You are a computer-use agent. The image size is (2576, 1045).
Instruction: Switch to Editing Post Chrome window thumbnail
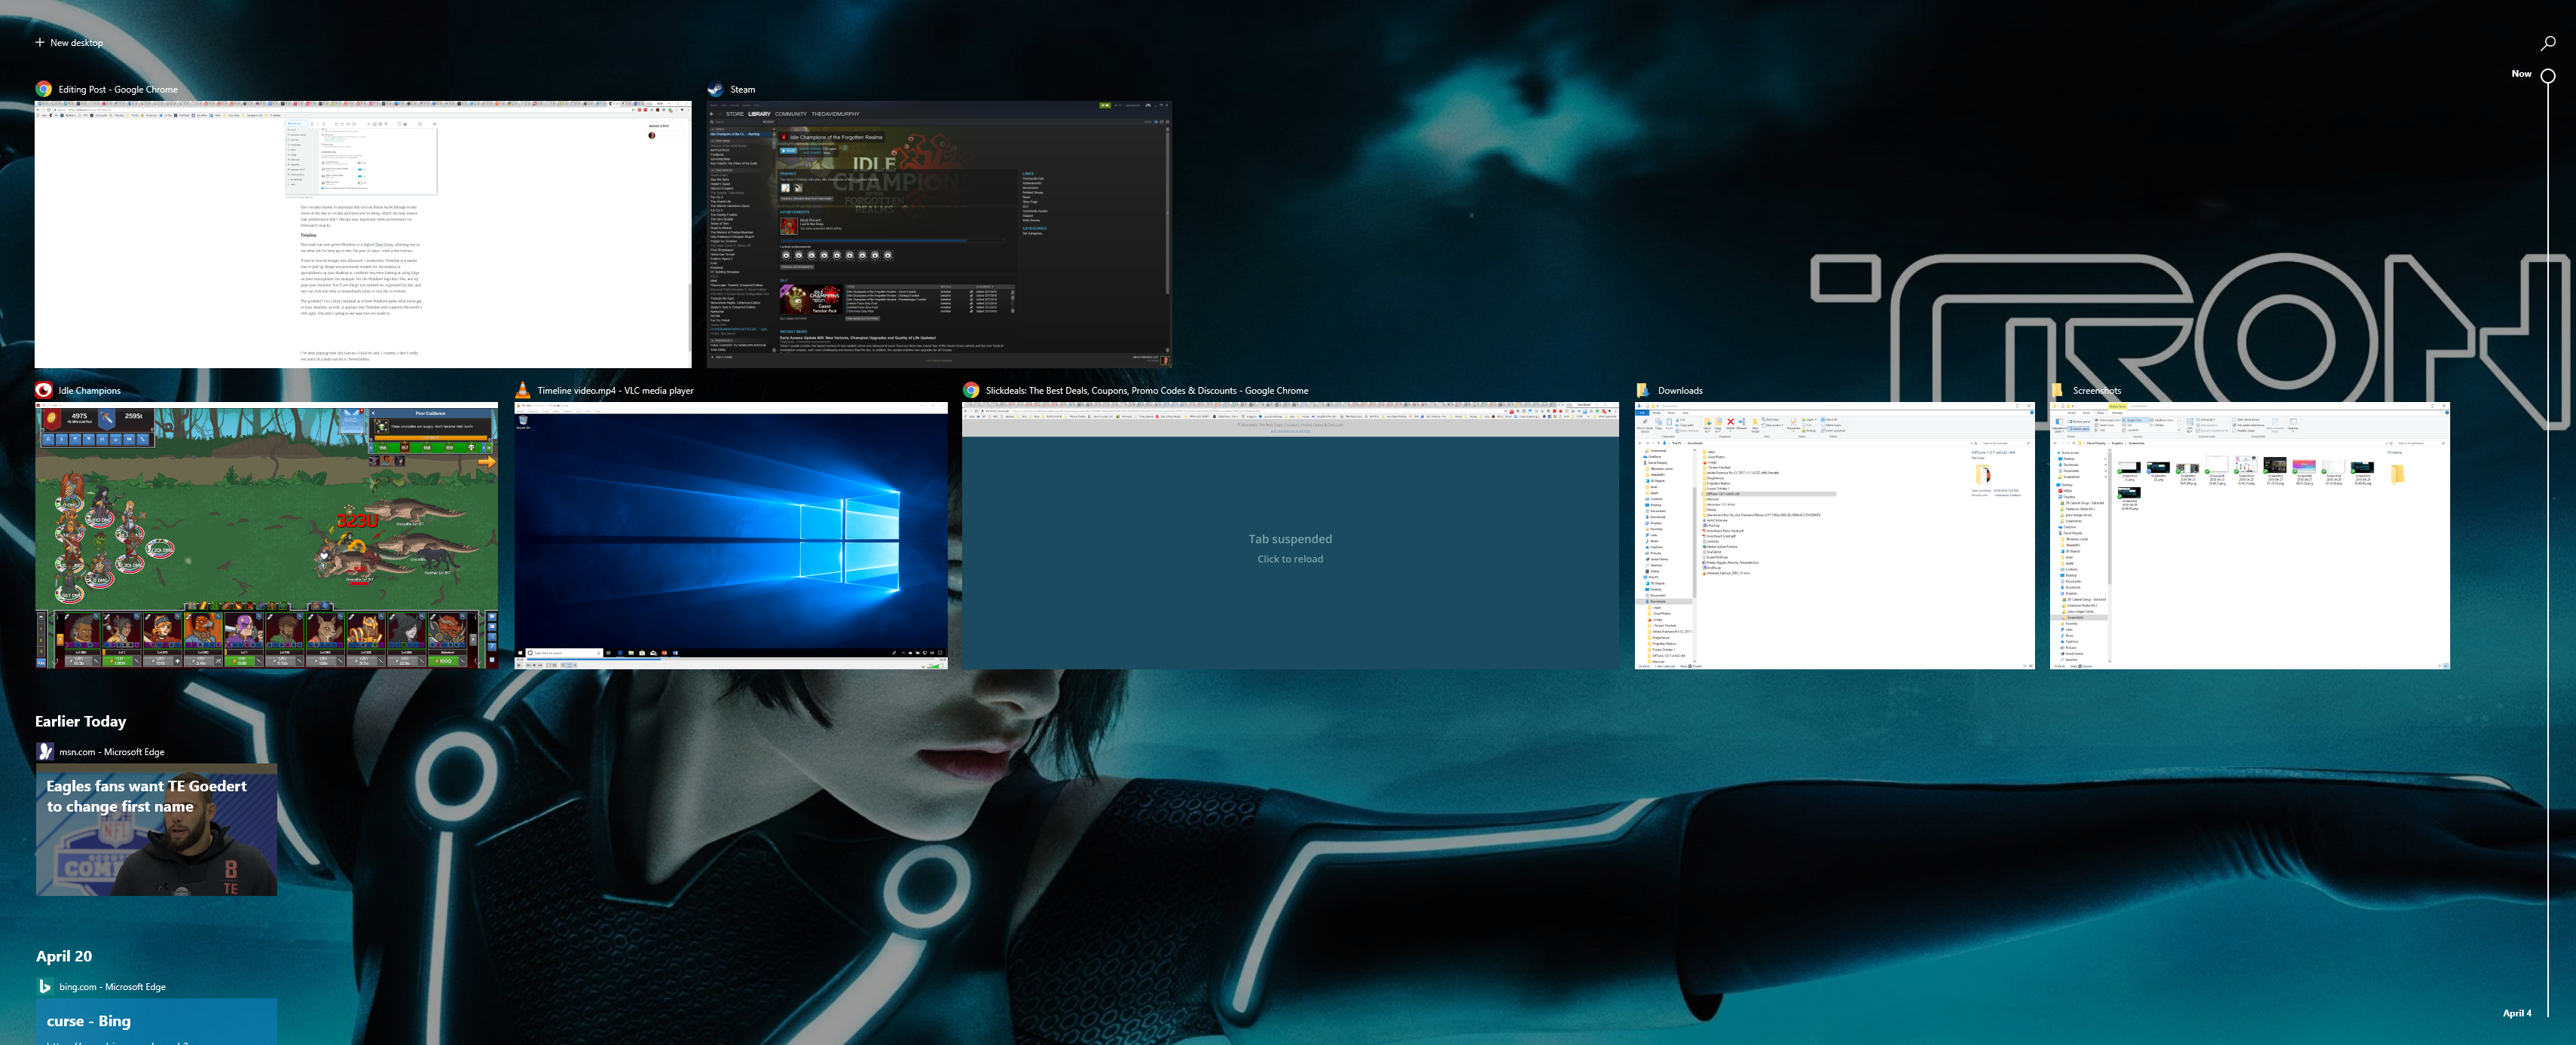[x=363, y=234]
